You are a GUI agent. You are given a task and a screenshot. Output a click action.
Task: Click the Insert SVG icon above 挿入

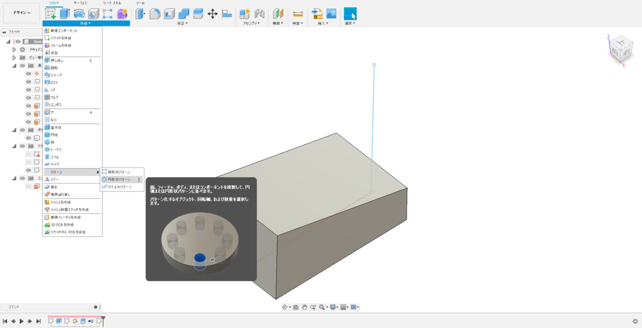click(x=317, y=14)
